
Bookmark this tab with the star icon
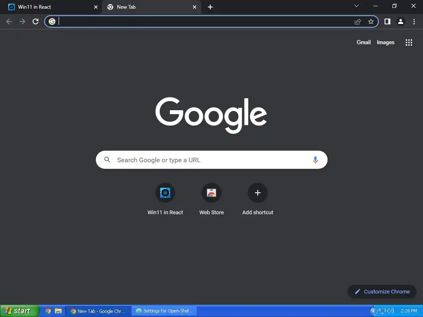coord(371,21)
